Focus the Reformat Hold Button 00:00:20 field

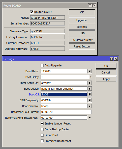pyautogui.click(x=66, y=112)
